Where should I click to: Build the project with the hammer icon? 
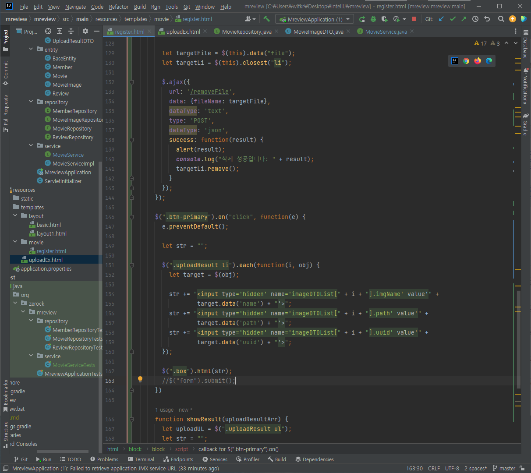click(x=267, y=19)
